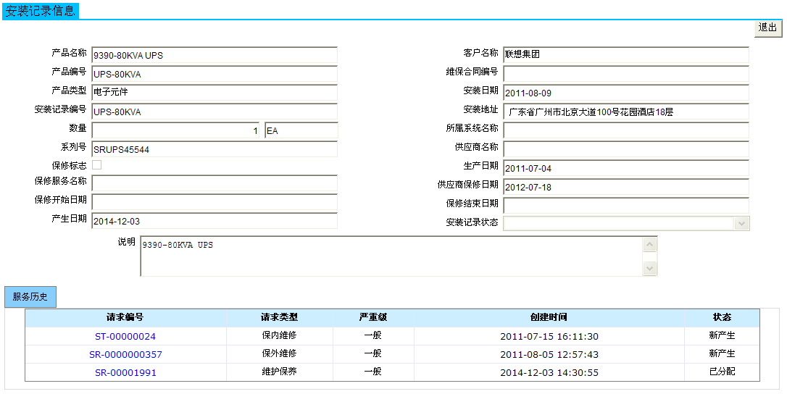The width and height of the screenshot is (787, 394).
Task: Click the 客户名称 field 联想集团
Action: (x=626, y=55)
